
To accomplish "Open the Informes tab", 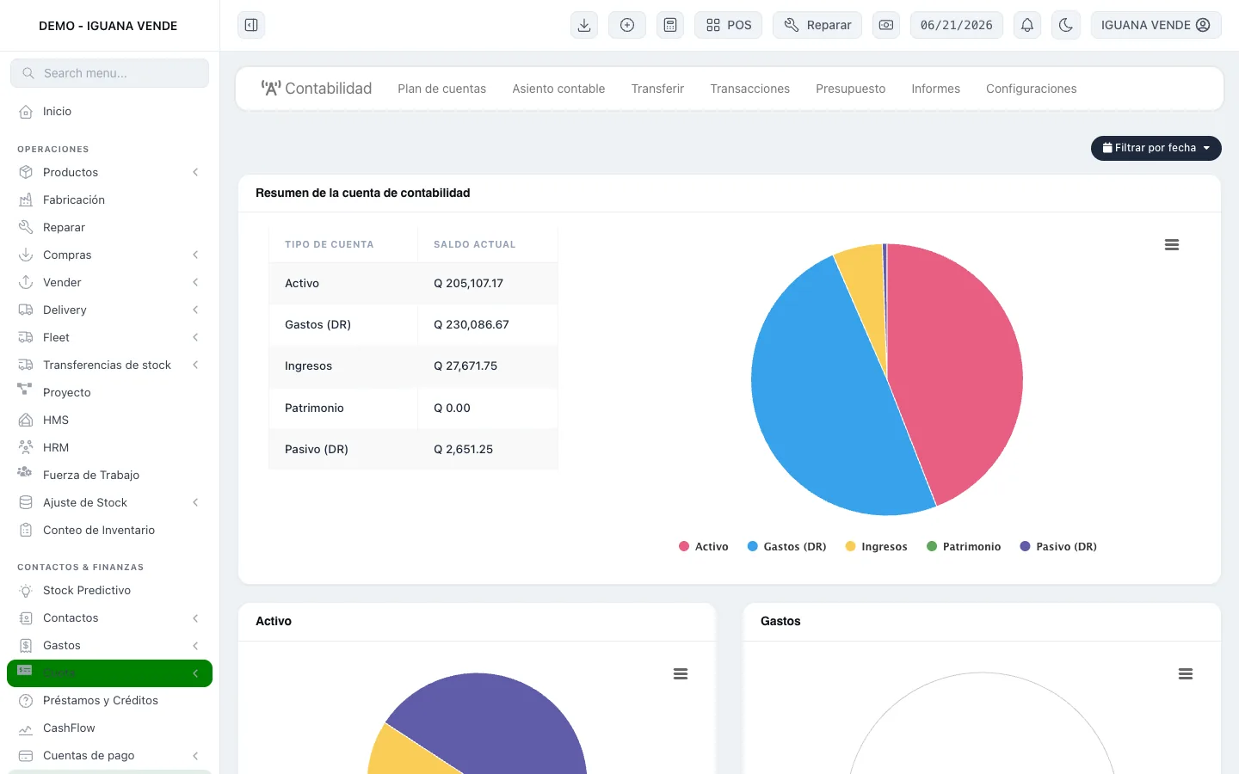I will pos(935,89).
